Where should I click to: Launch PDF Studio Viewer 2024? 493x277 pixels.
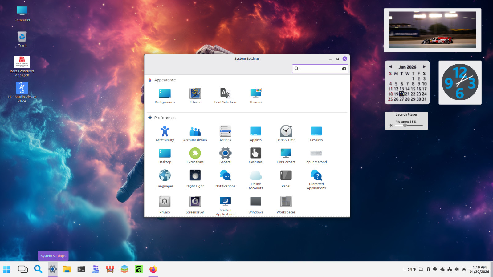click(22, 92)
